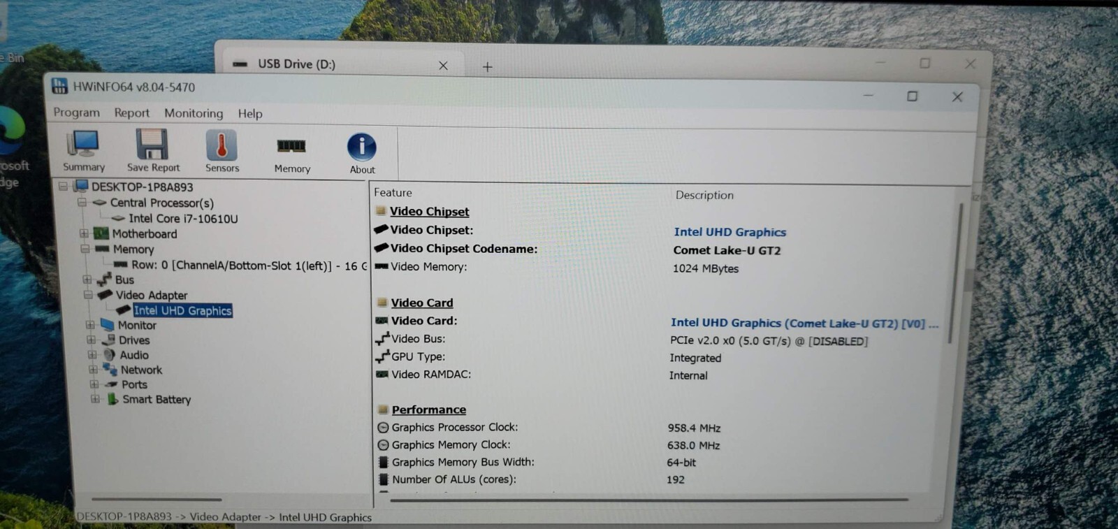This screenshot has height=529, width=1118.
Task: Click the Drives icon in tree
Action: pos(108,340)
